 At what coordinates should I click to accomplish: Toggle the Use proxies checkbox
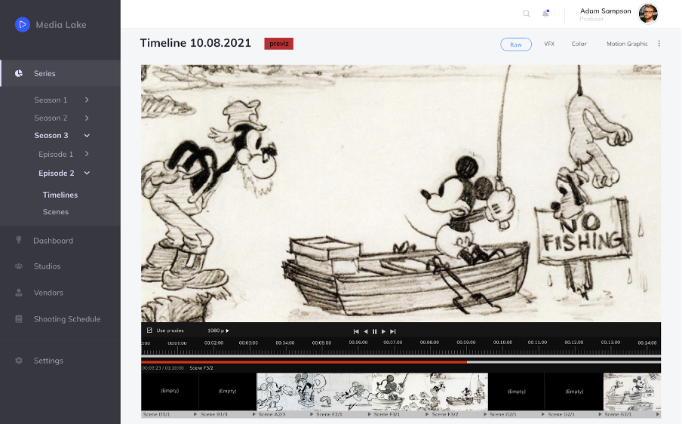tap(149, 330)
